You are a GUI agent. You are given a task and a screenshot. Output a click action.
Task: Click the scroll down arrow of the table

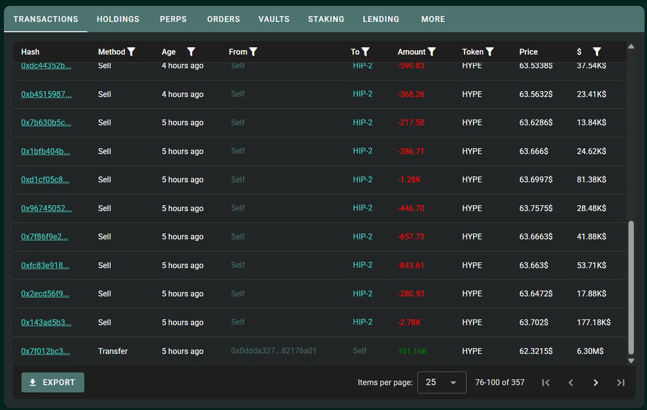pos(631,360)
